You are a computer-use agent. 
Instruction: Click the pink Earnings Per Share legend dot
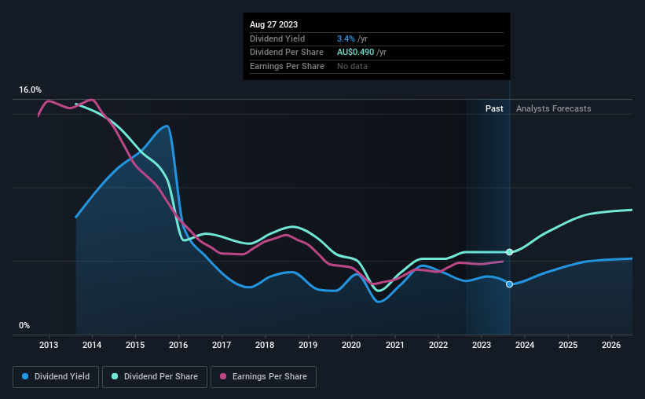click(223, 376)
